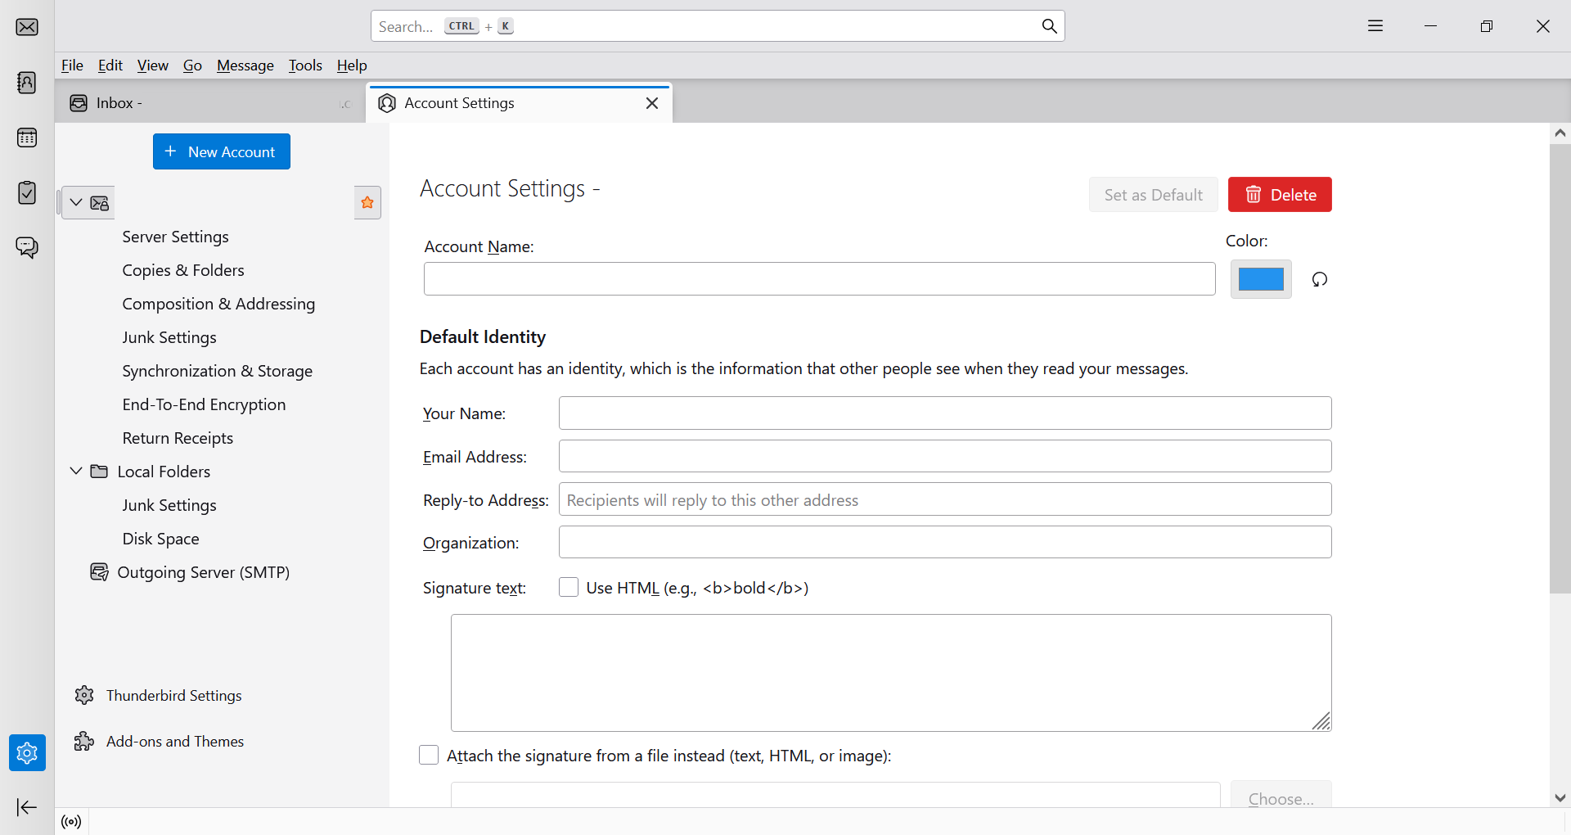Open the Help menu
The width and height of the screenshot is (1571, 835).
[352, 65]
